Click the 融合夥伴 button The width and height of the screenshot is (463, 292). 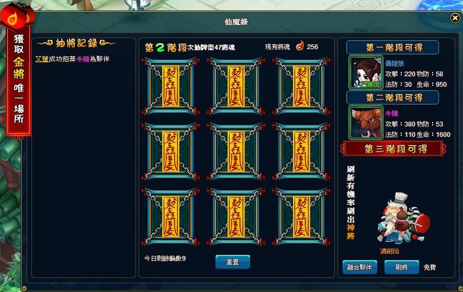[x=359, y=267]
